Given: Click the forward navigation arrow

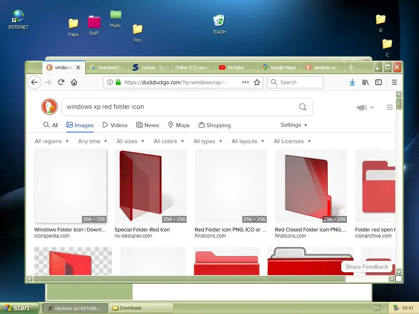Looking at the screenshot, I should [x=48, y=82].
